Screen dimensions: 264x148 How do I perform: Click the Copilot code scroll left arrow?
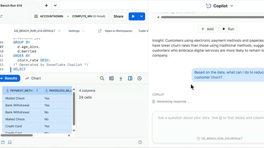[x=158, y=17]
